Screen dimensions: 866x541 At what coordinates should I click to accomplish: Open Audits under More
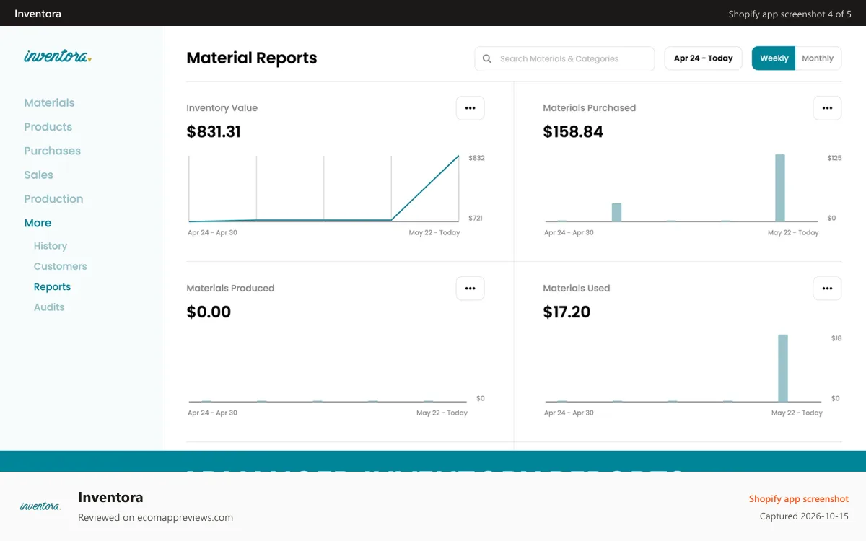coord(49,307)
